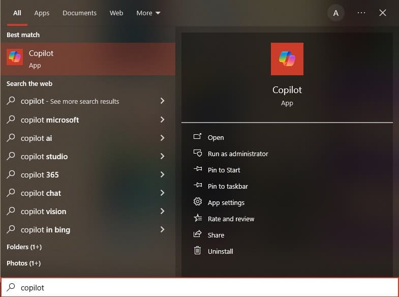Click the Share icon in actions list
Image resolution: width=399 pixels, height=297 pixels.
coord(198,235)
